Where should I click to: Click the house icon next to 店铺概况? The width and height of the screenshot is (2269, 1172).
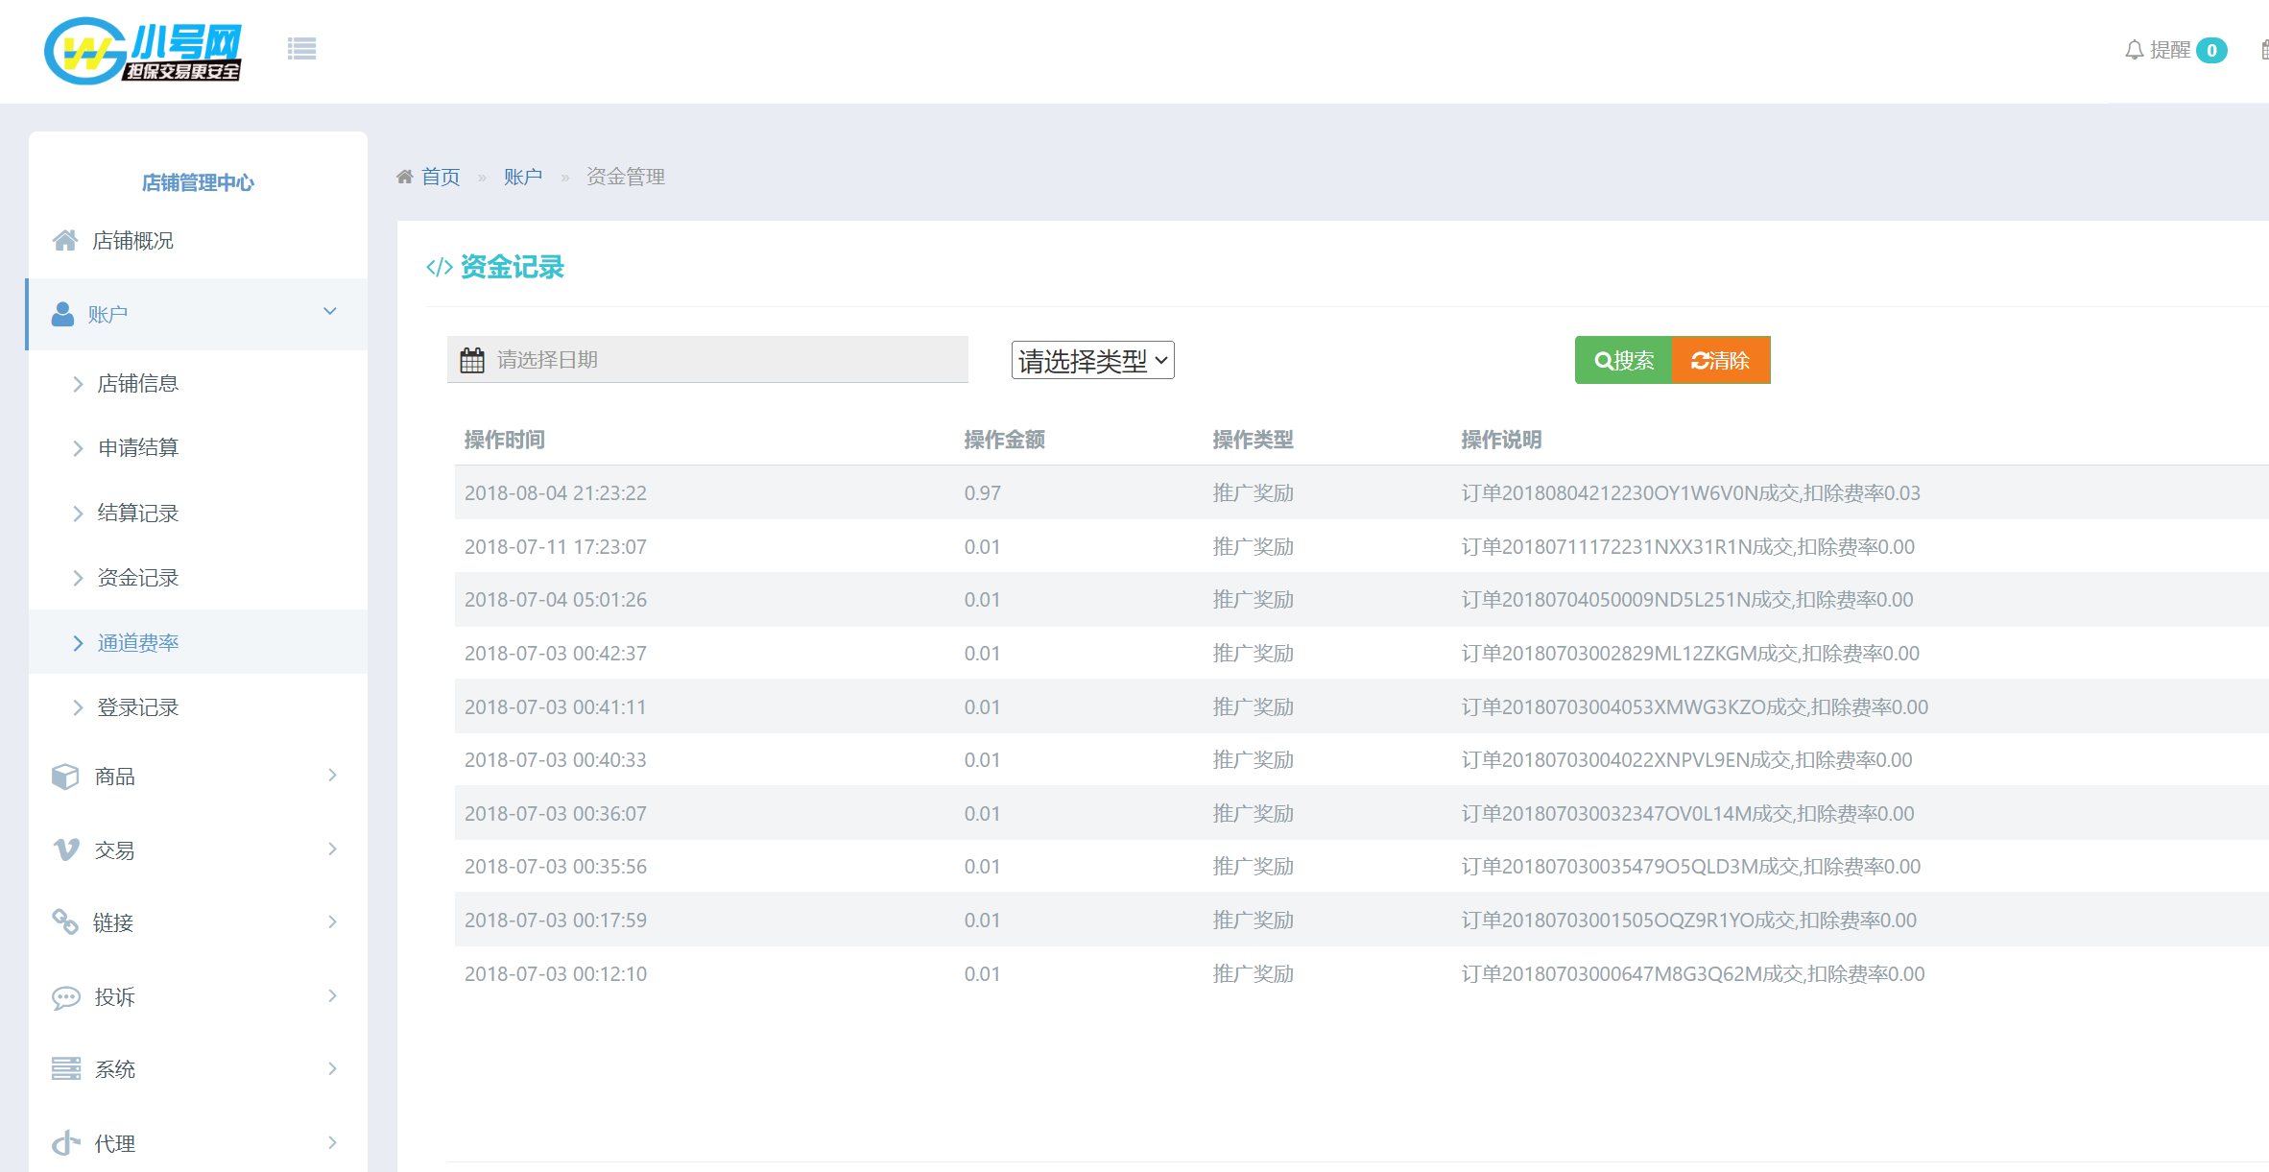point(65,240)
